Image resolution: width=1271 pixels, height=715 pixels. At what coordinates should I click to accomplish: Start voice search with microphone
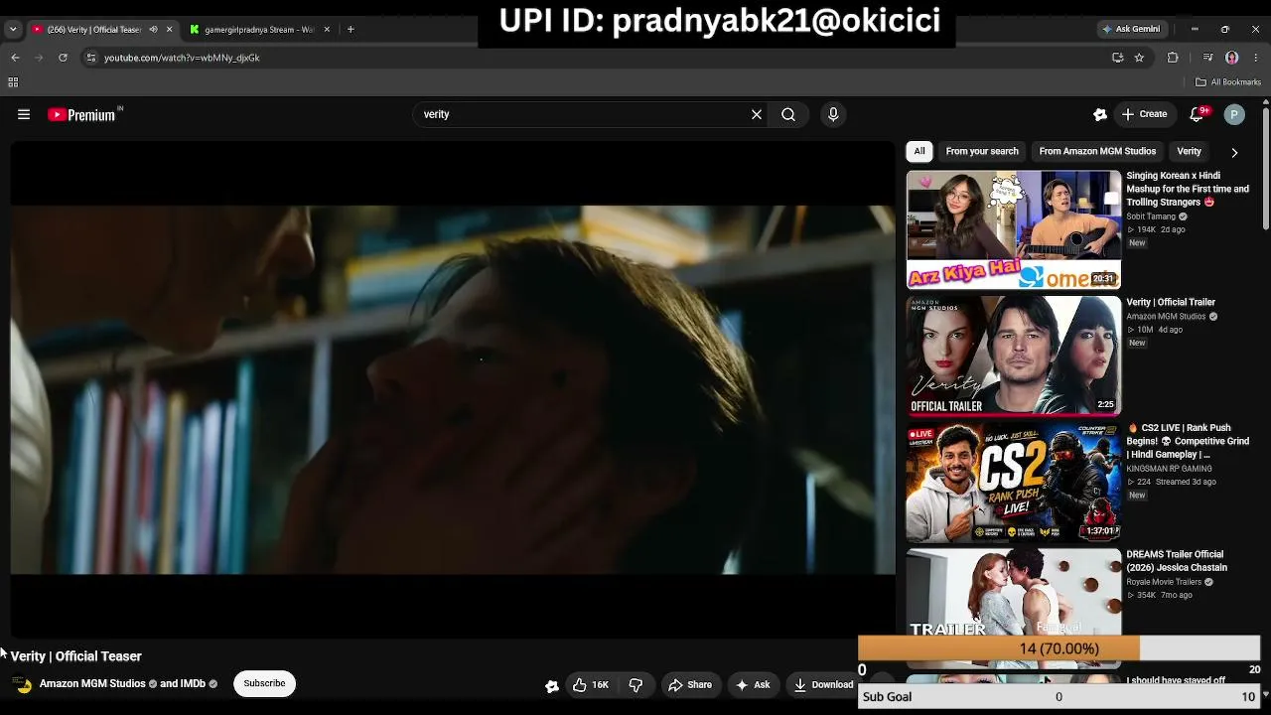point(833,114)
